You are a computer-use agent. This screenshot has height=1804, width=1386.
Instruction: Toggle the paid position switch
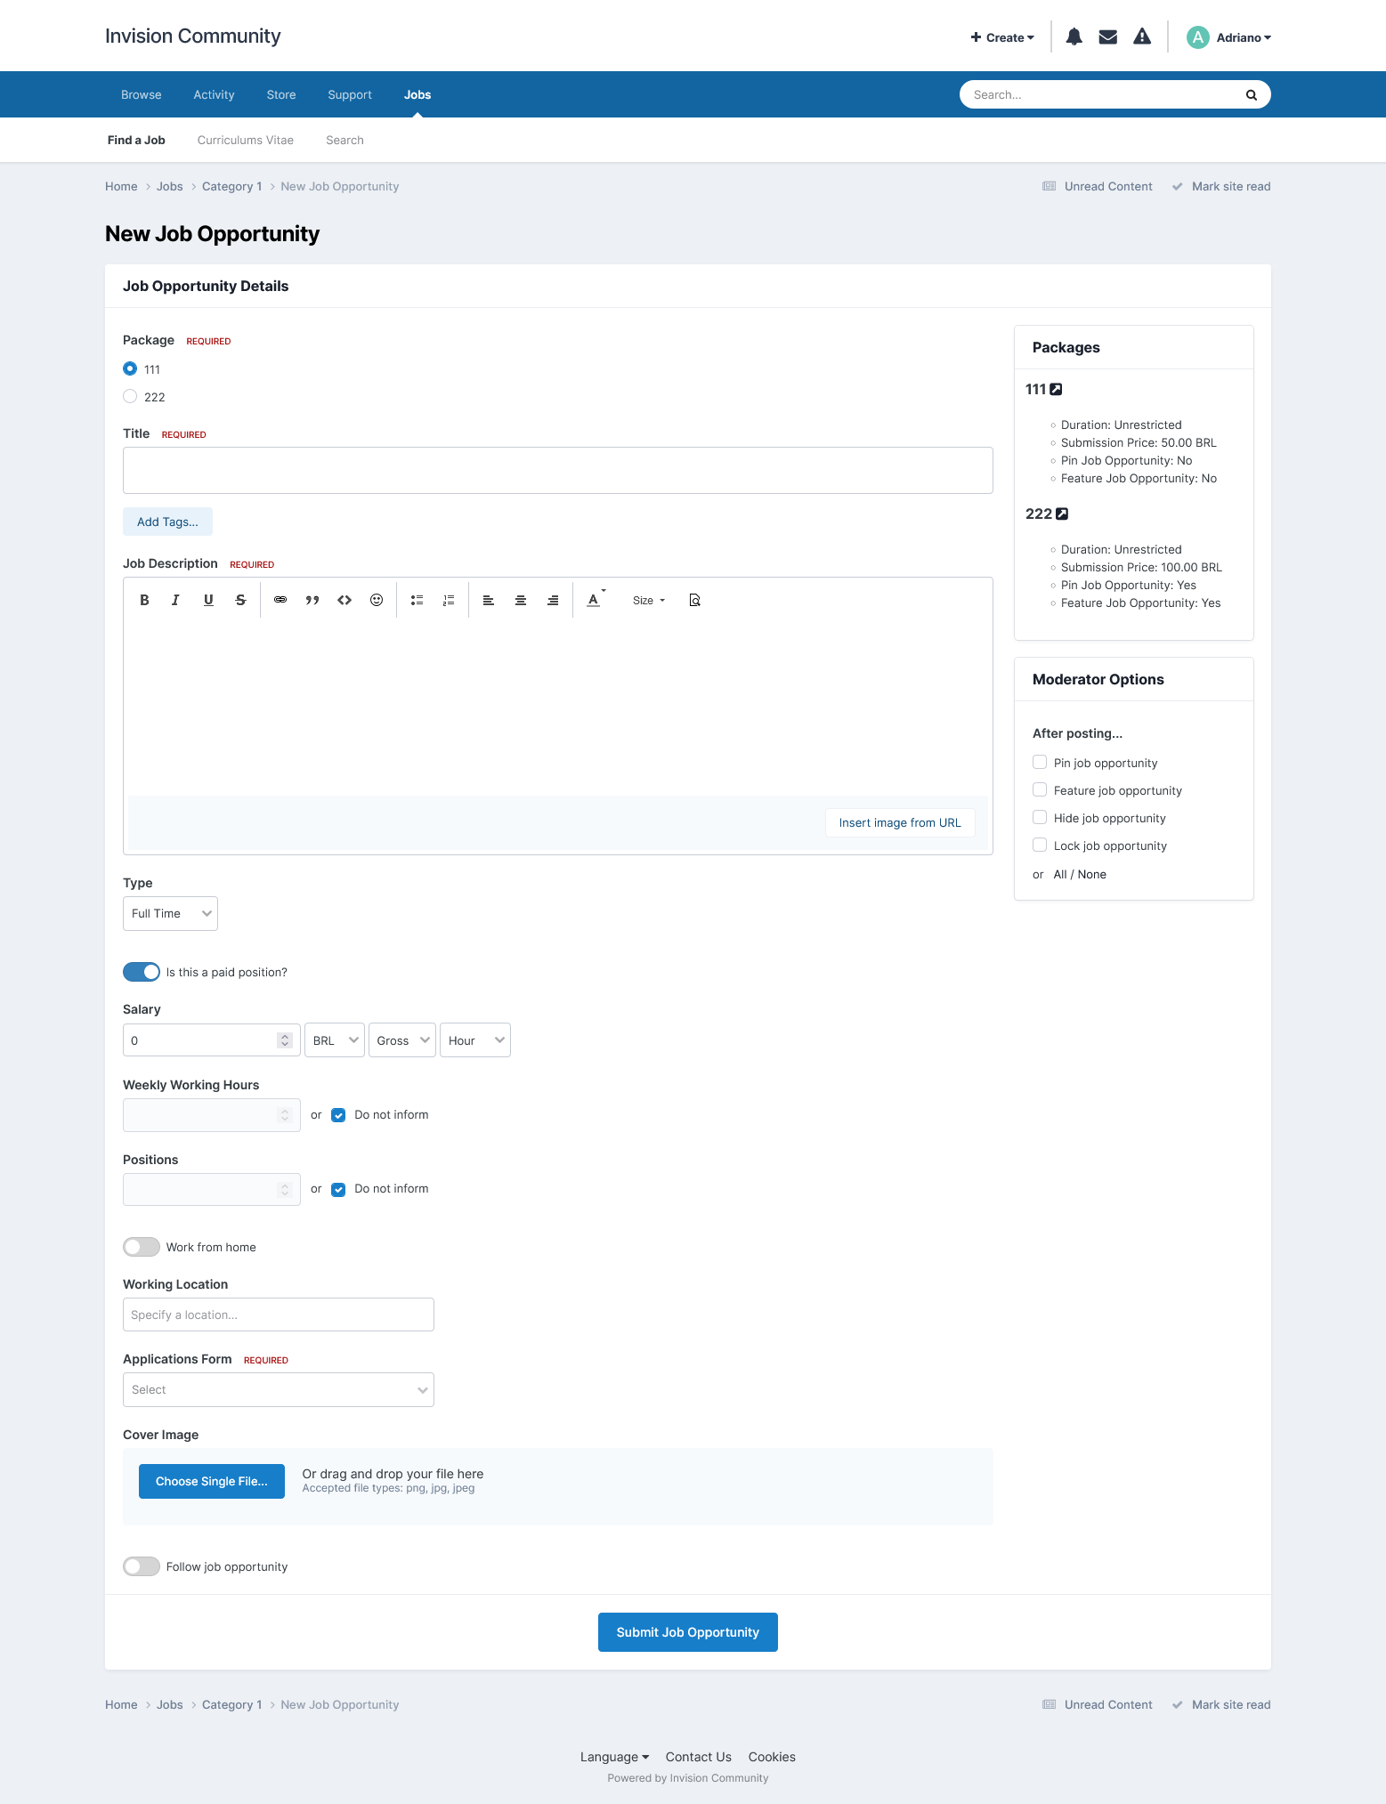[142, 972]
